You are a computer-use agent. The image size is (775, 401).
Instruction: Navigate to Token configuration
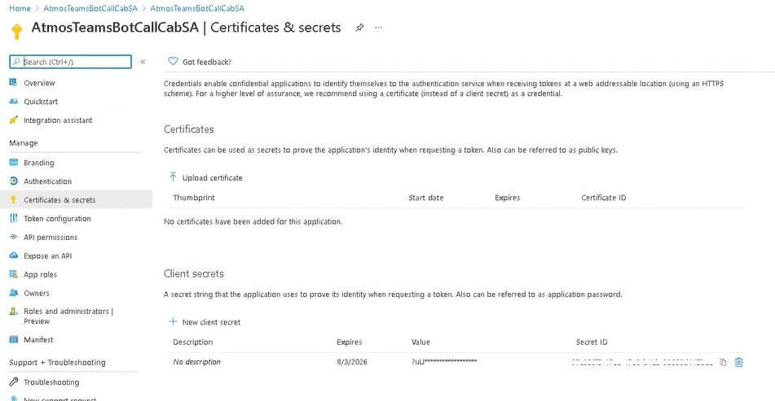pos(57,219)
